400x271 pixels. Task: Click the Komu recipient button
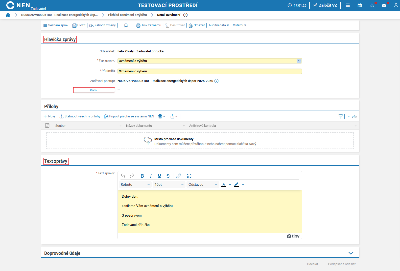coord(94,90)
